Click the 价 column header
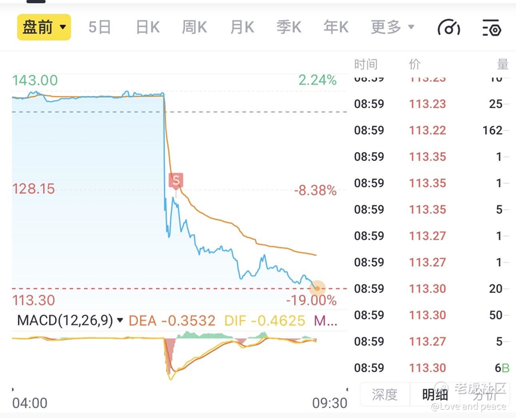The height and width of the screenshot is (418, 516). click(x=415, y=64)
